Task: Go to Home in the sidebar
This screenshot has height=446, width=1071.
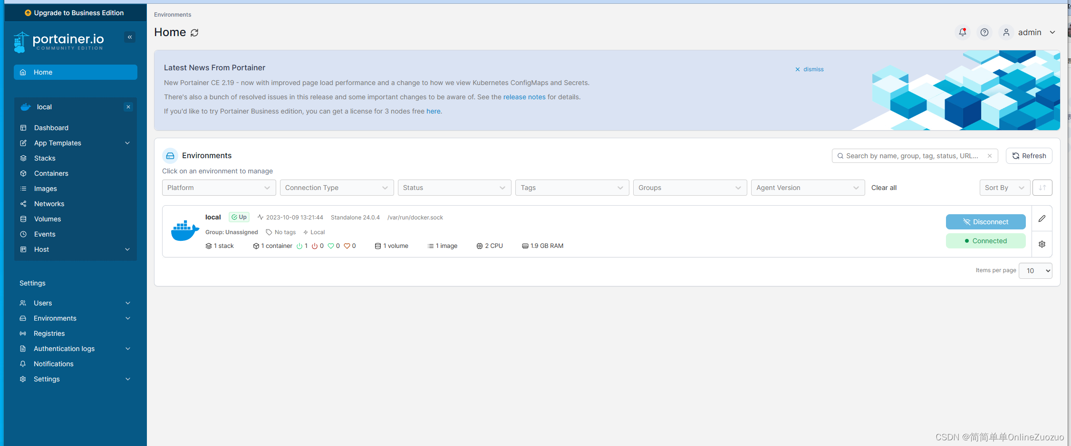Action: pos(76,72)
